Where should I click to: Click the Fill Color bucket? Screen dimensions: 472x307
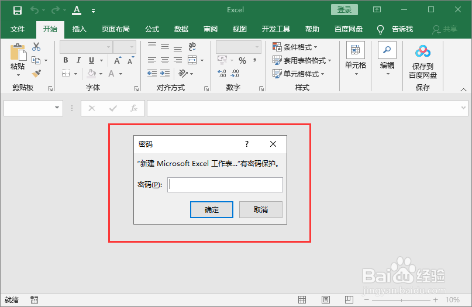(91, 74)
